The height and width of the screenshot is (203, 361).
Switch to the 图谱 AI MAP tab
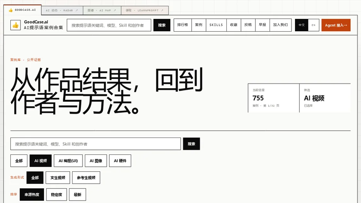(x=102, y=10)
